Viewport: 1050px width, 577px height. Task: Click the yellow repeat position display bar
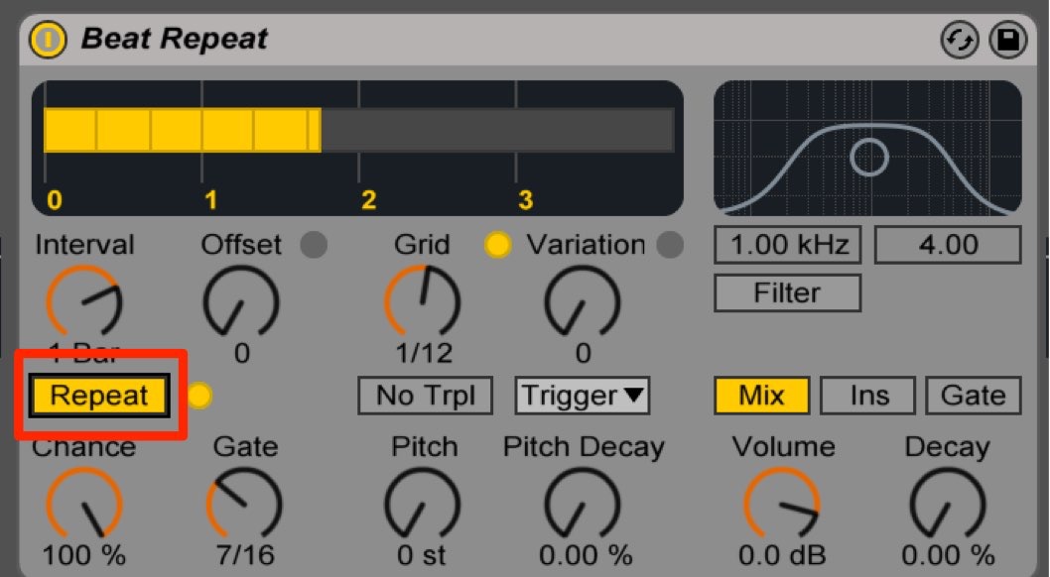tap(183, 130)
